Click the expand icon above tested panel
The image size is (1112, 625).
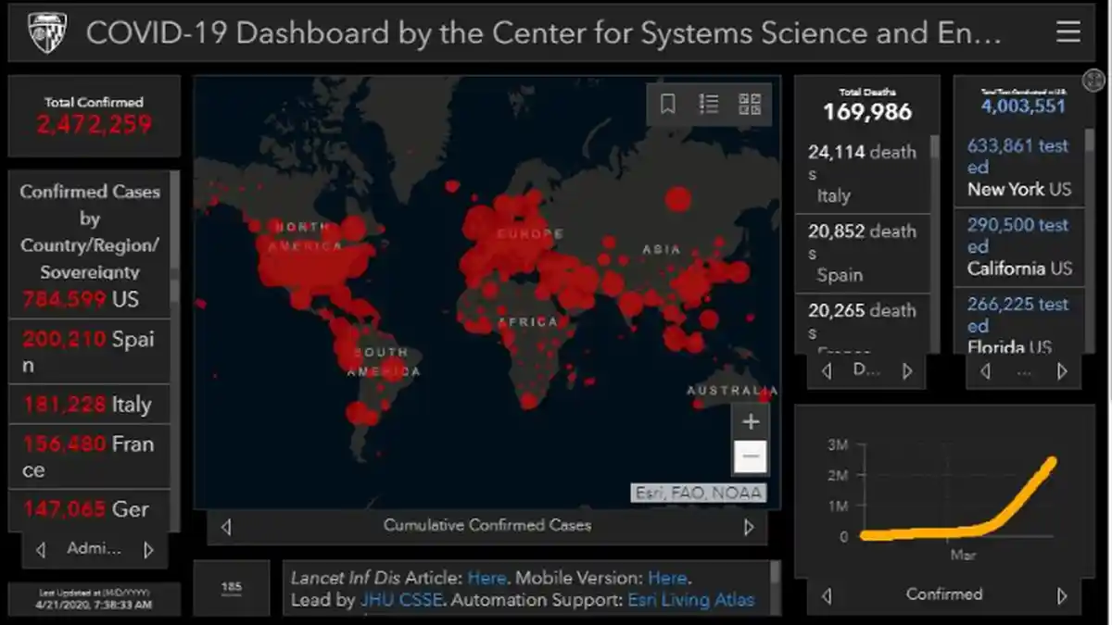[x=1093, y=81]
